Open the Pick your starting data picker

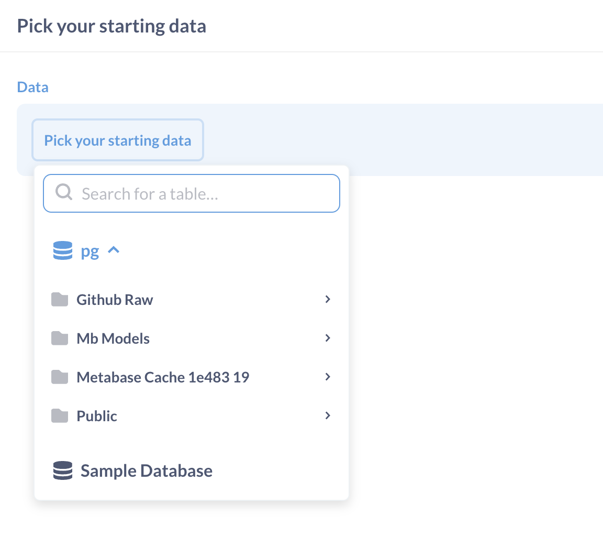117,140
